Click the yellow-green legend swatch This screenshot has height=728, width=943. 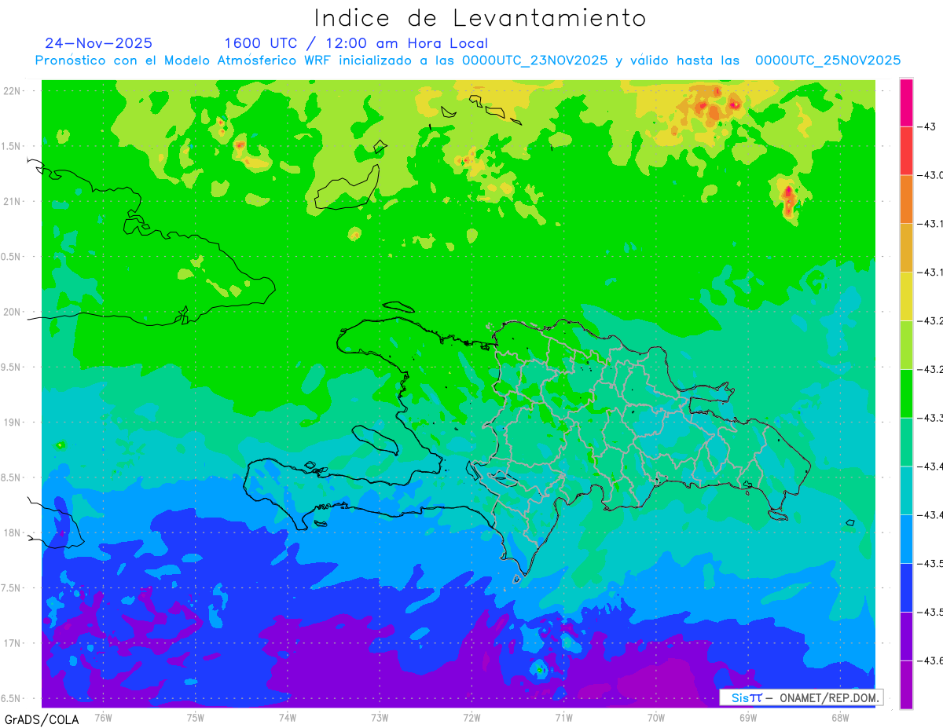click(906, 346)
